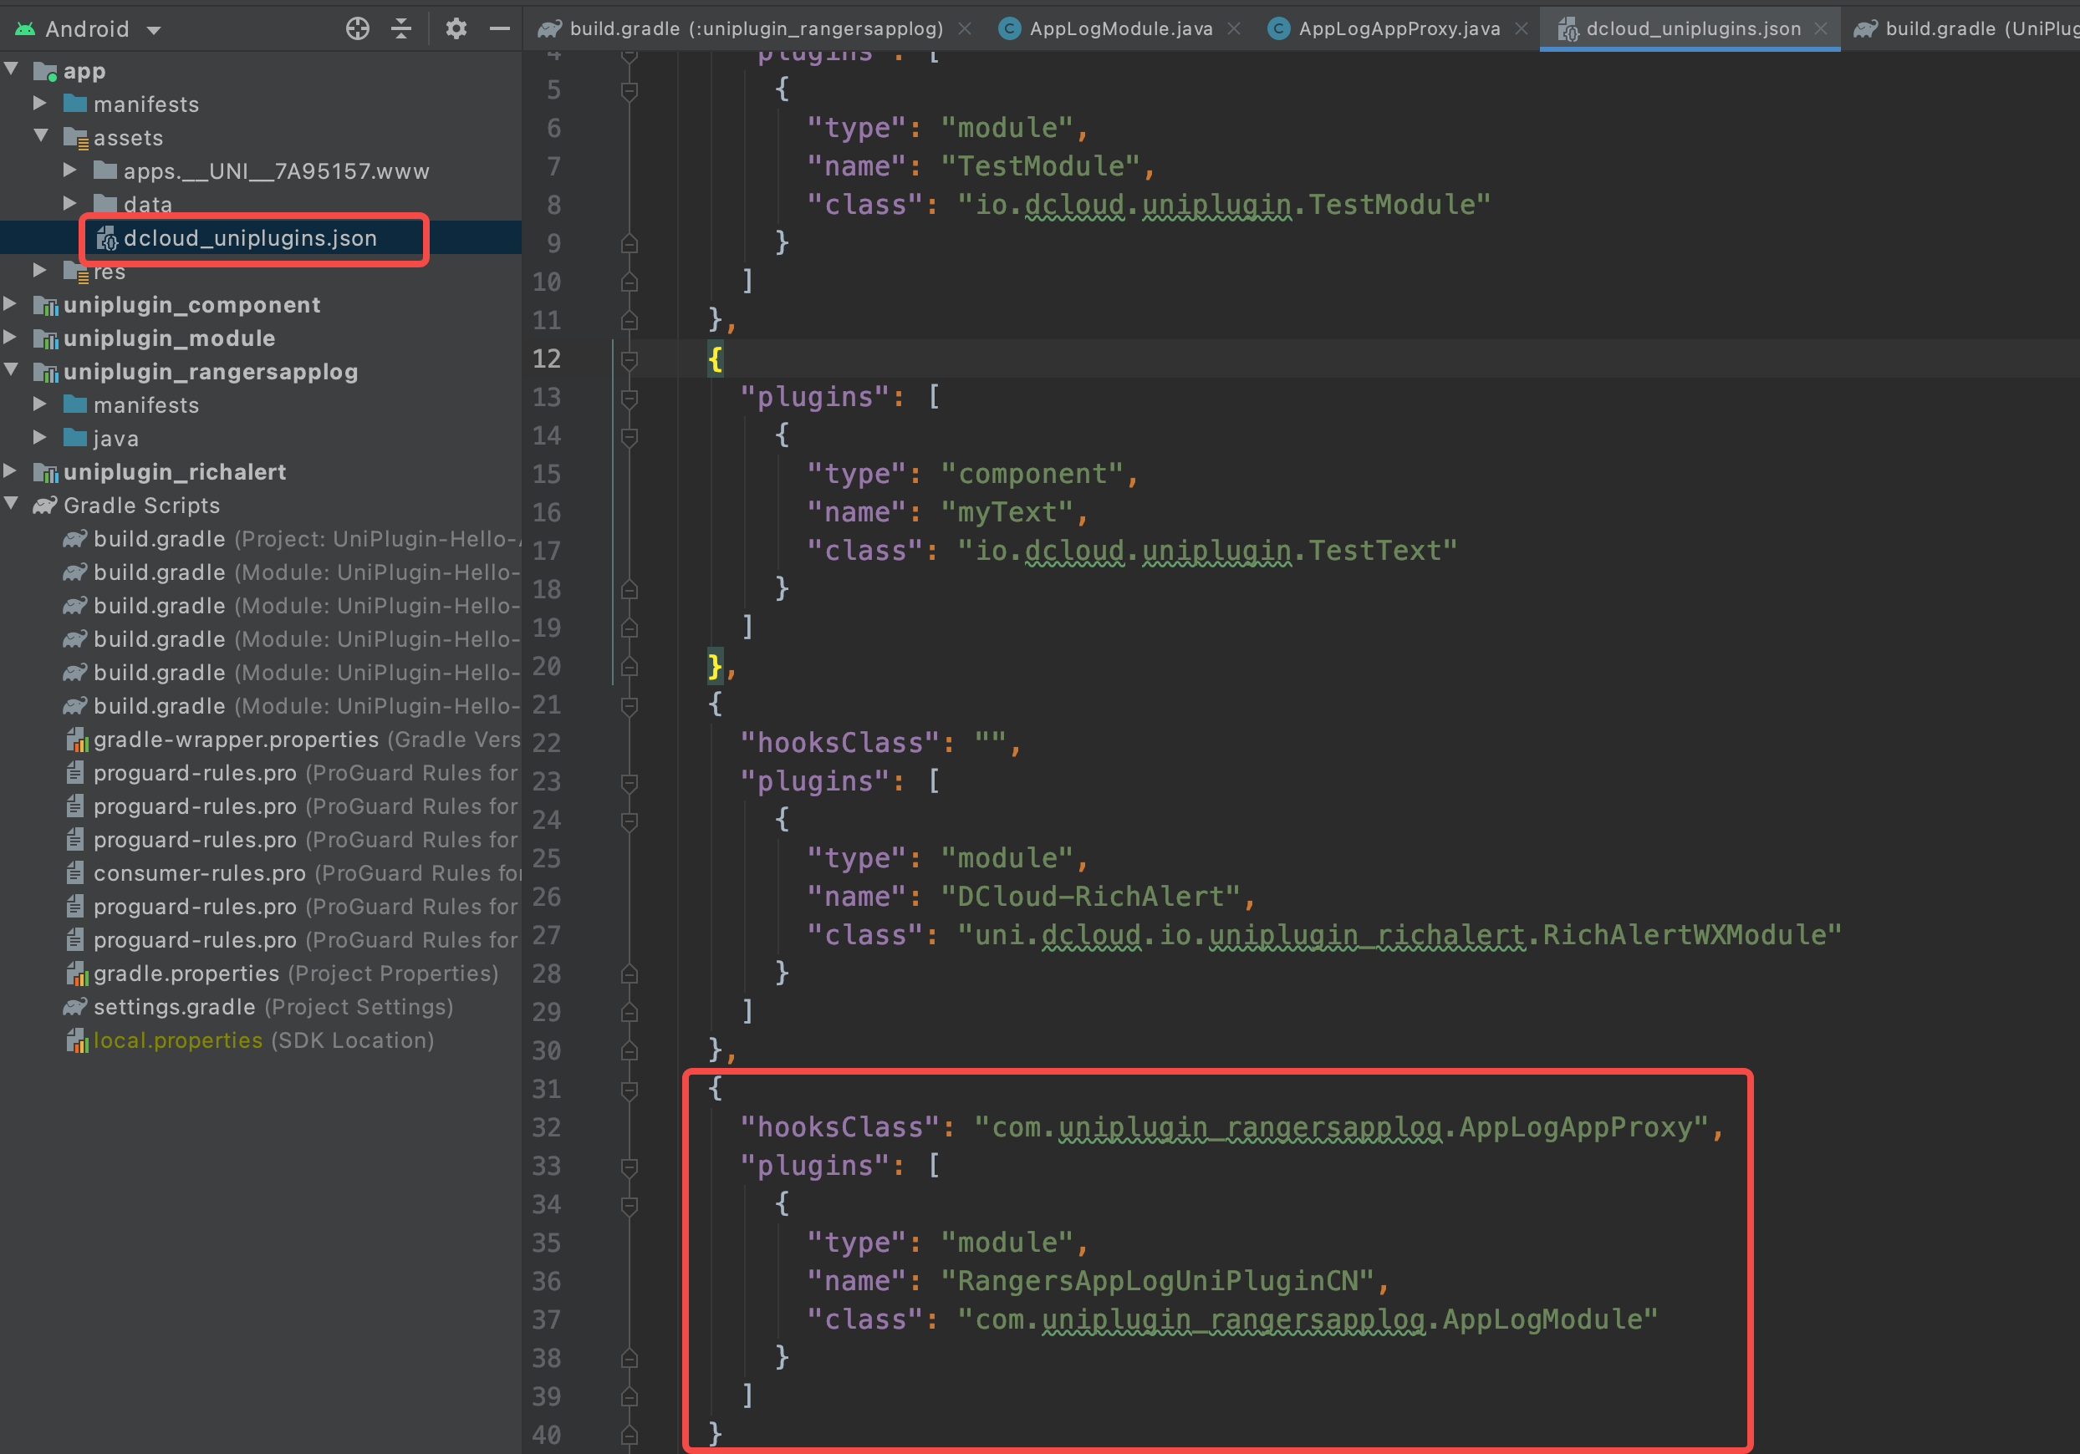Close the build.gradle (:uniplugin_rangersapplog) tab
This screenshot has height=1454, width=2080.
965,29
